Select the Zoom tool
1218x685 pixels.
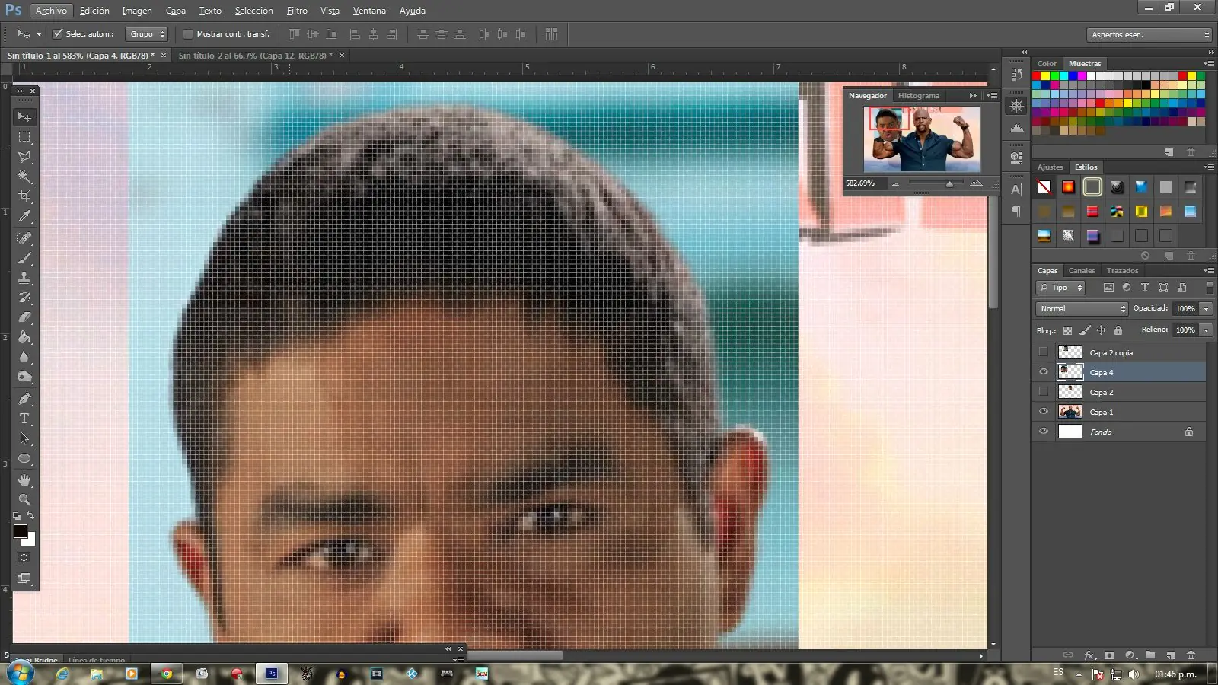24,500
